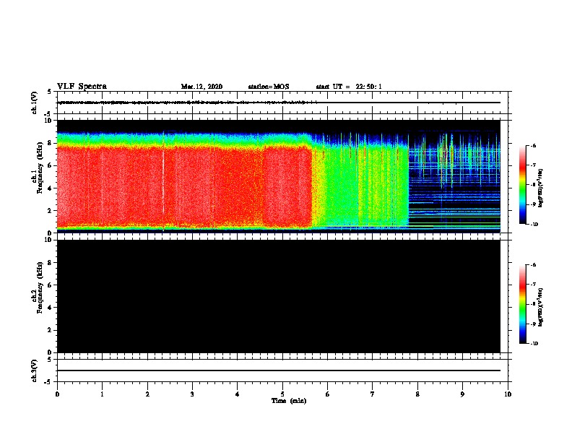The height and width of the screenshot is (442, 572).
Task: Click the ch.1 color bar "log(PSD)" label
Action: [541, 188]
